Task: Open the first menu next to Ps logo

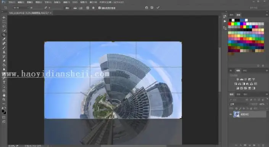Action: click(12, 2)
